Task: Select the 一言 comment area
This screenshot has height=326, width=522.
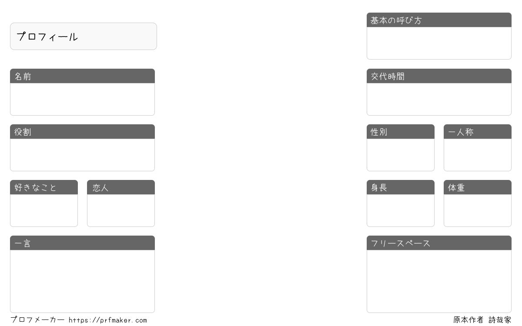Action: 82,281
